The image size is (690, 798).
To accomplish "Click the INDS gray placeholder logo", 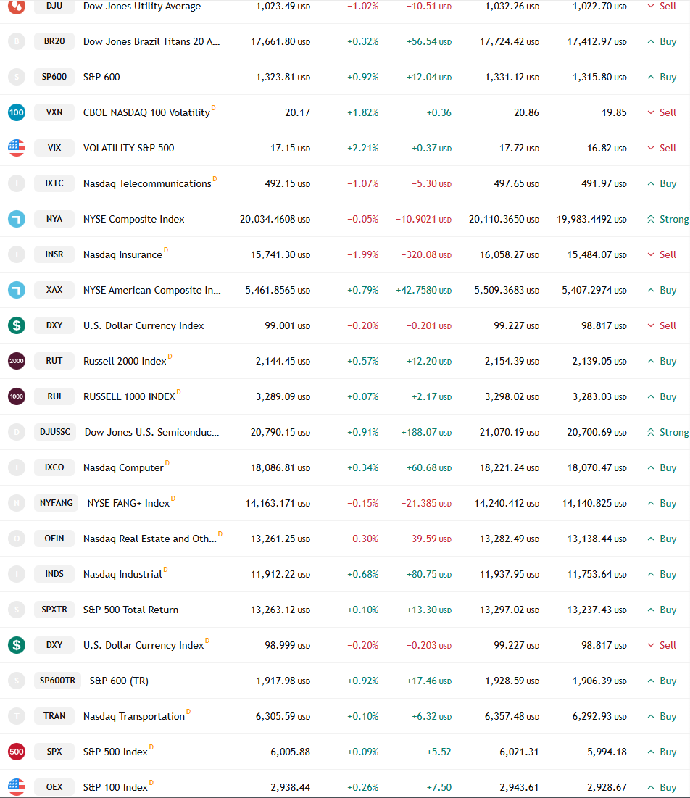I will (x=17, y=574).
